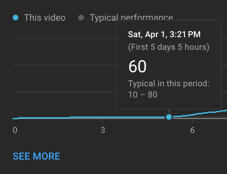Click the view count "60" in tooltip
Image resolution: width=227 pixels, height=174 pixels.
(x=137, y=67)
